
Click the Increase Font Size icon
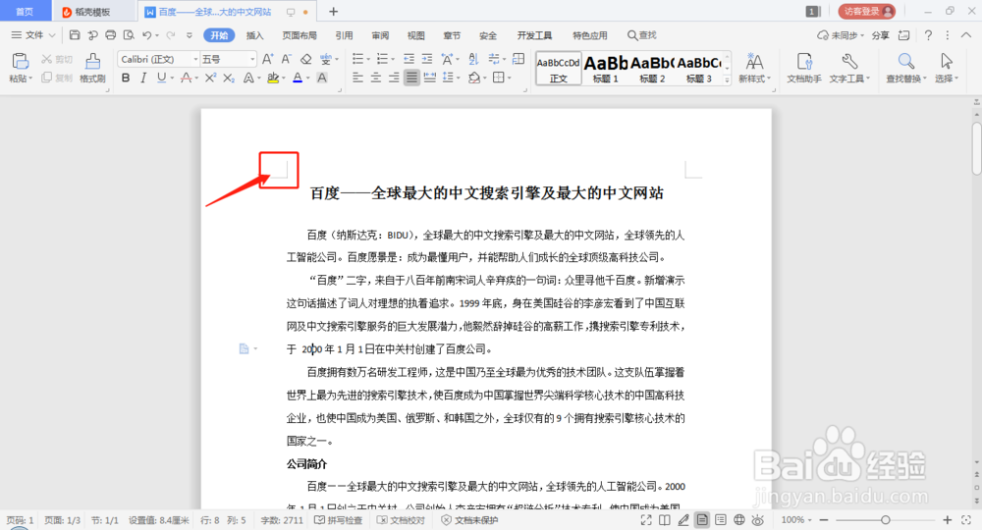267,59
